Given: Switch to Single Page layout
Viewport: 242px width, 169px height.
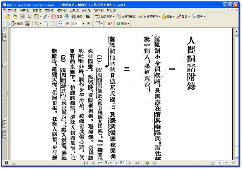Looking at the screenshot, I should [x=212, y=163].
